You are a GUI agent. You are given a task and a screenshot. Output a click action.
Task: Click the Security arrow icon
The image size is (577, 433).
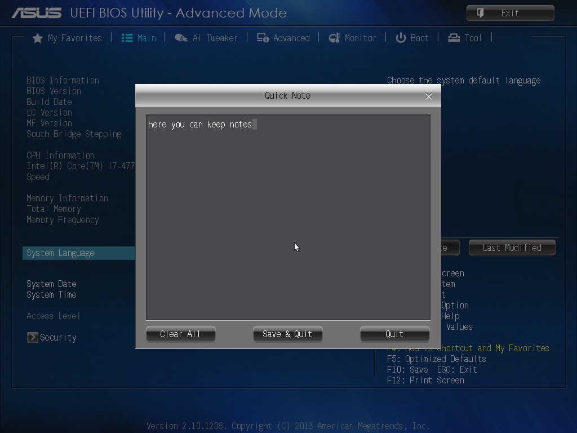32,337
